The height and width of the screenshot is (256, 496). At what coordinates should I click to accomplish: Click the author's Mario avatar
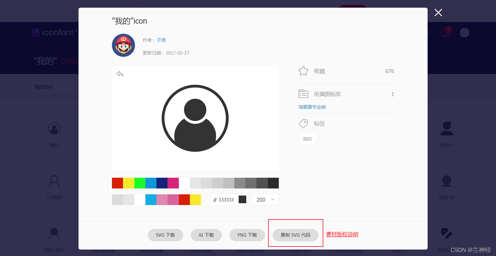coord(123,45)
